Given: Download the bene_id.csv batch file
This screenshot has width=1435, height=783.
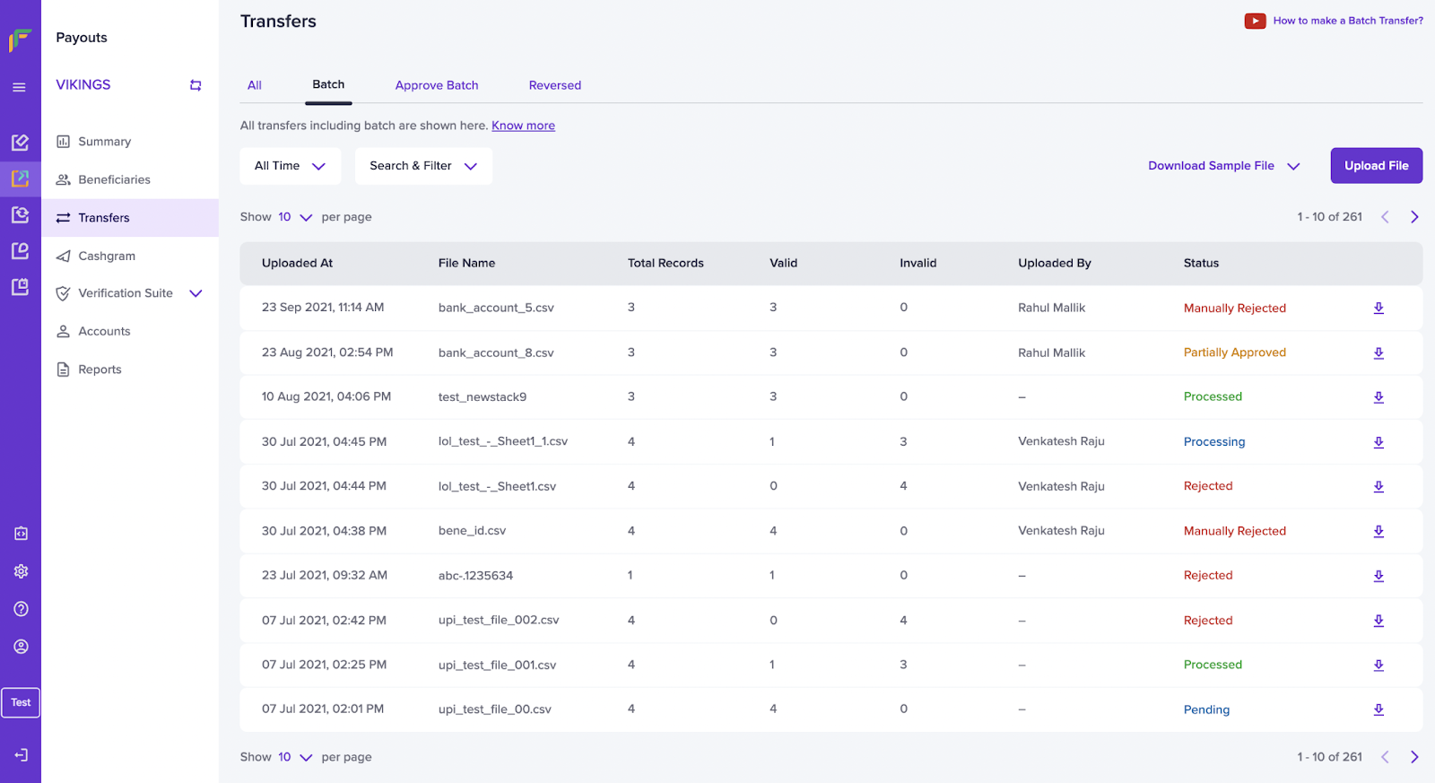Looking at the screenshot, I should [1378, 531].
